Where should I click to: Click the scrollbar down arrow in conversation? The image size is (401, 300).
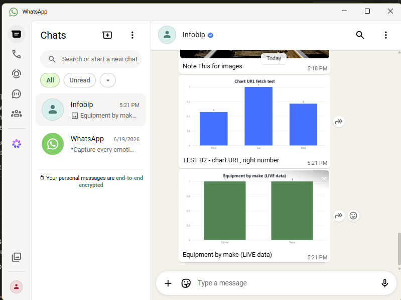tap(399, 269)
